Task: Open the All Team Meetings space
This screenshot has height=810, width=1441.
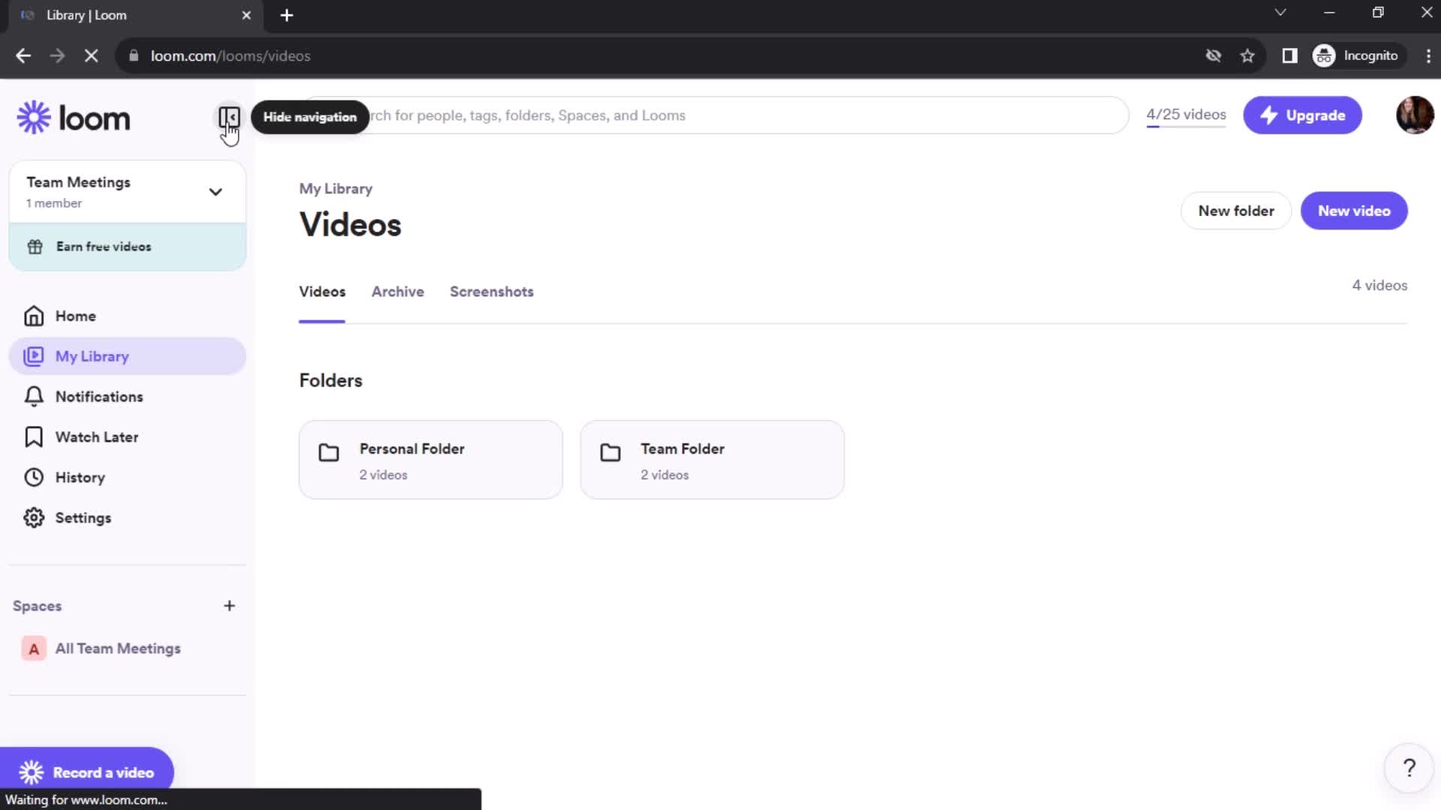Action: tap(117, 648)
